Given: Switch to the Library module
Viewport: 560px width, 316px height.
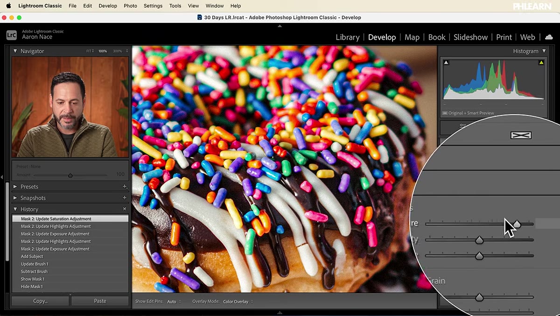Looking at the screenshot, I should click(348, 37).
